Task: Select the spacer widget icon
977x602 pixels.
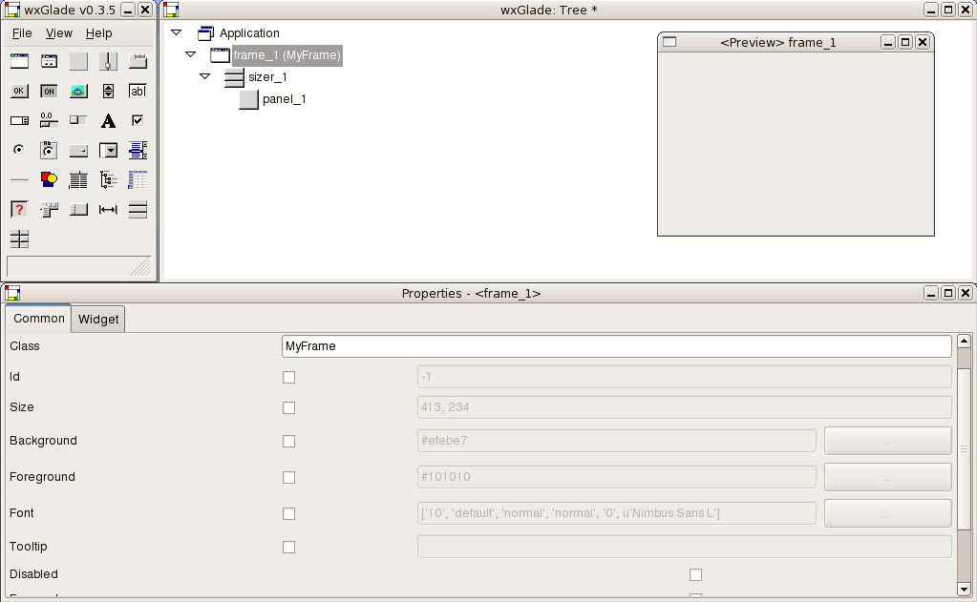Action: (108, 209)
